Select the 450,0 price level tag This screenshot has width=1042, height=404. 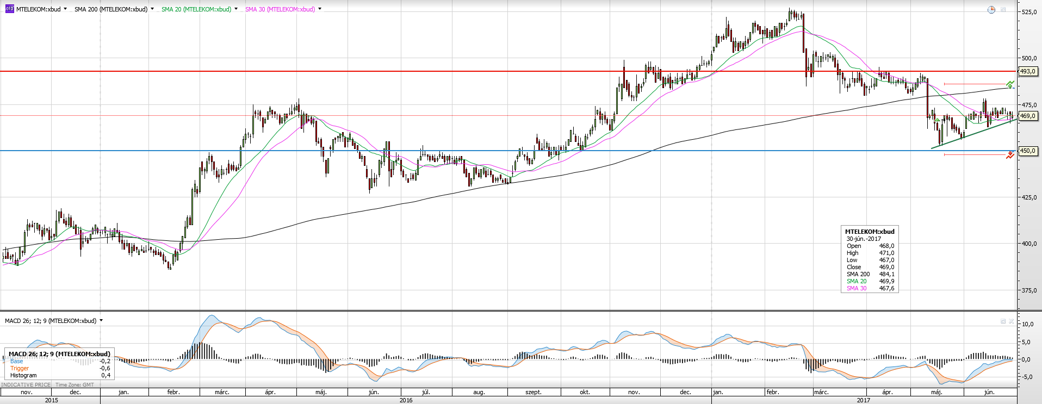pyautogui.click(x=1027, y=151)
